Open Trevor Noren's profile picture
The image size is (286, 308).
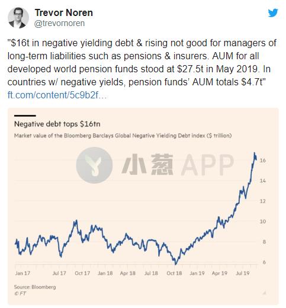point(18,18)
